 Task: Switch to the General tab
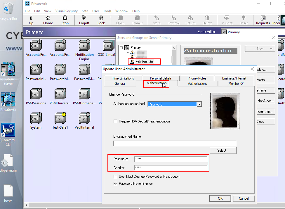coord(120,84)
